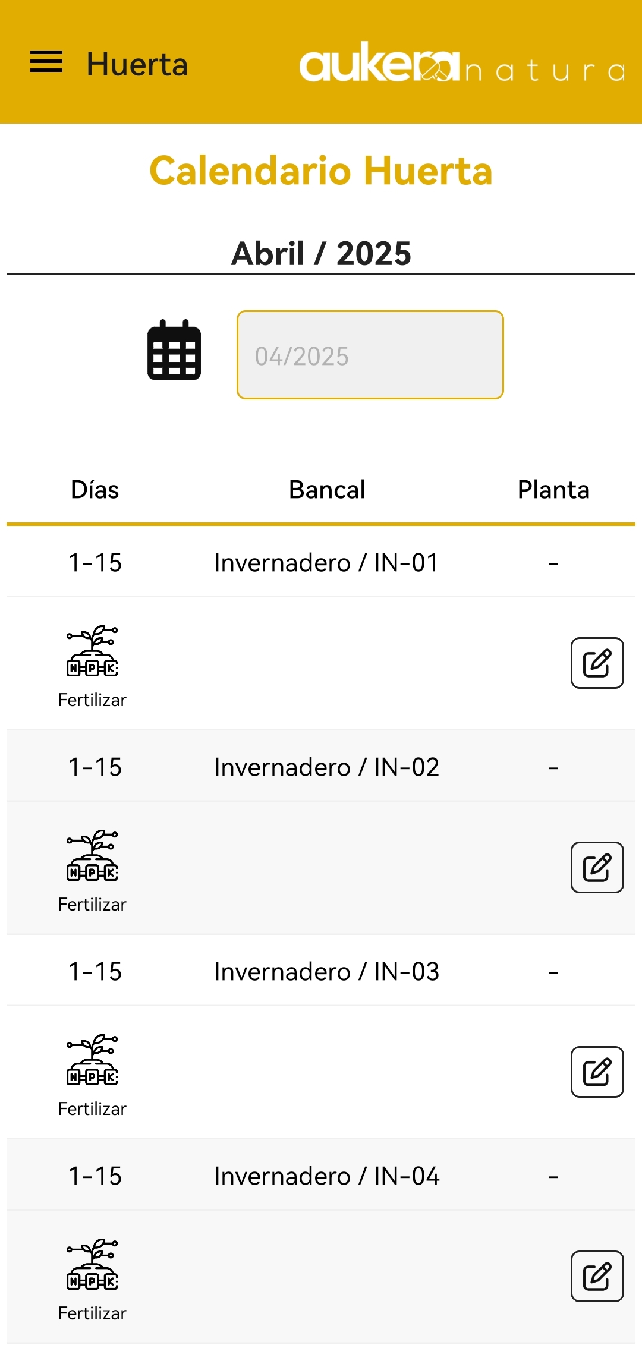This screenshot has height=1345, width=642.
Task: Select the Invernadero / IN-04 row
Action: (x=327, y=1176)
